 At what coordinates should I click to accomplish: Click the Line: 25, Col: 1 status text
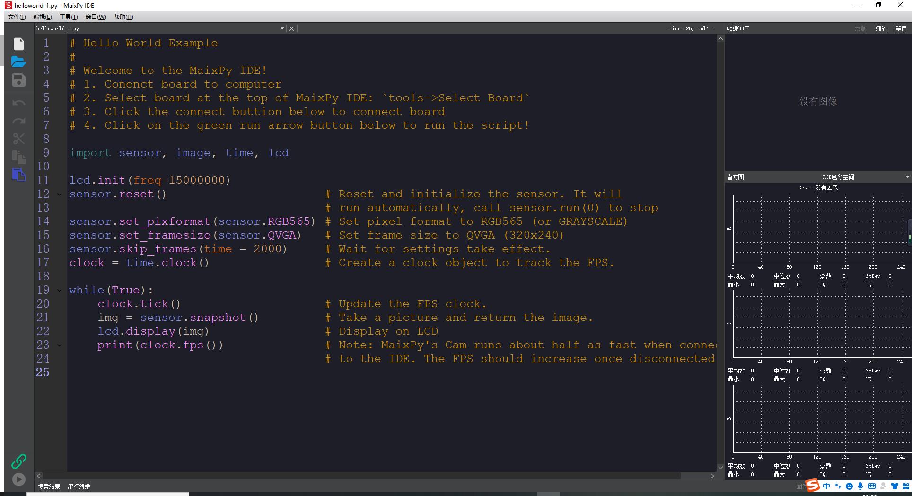[x=692, y=28]
